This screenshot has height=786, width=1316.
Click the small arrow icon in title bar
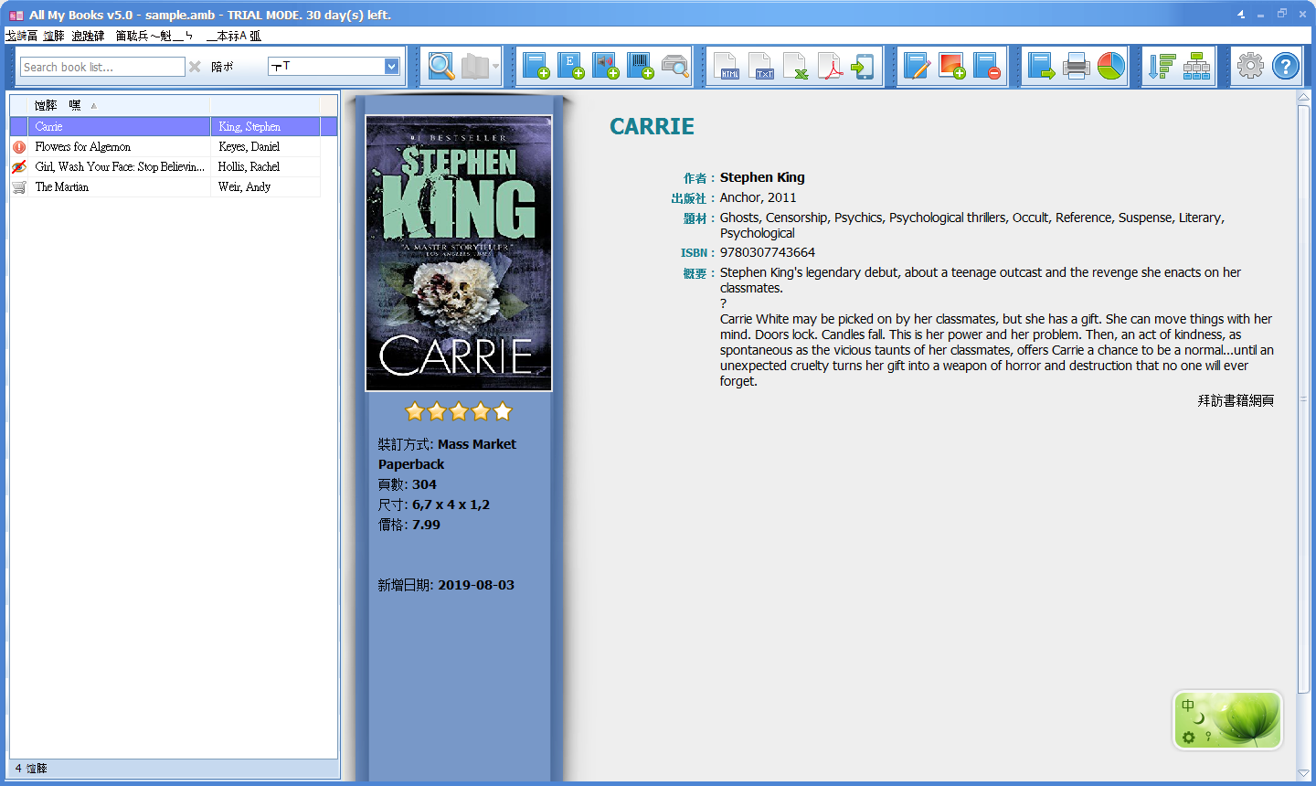click(x=1241, y=15)
